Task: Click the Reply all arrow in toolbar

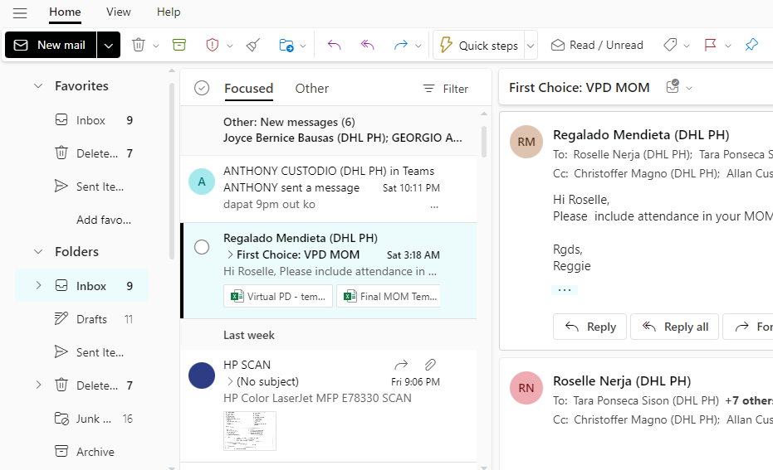Action: pos(368,46)
